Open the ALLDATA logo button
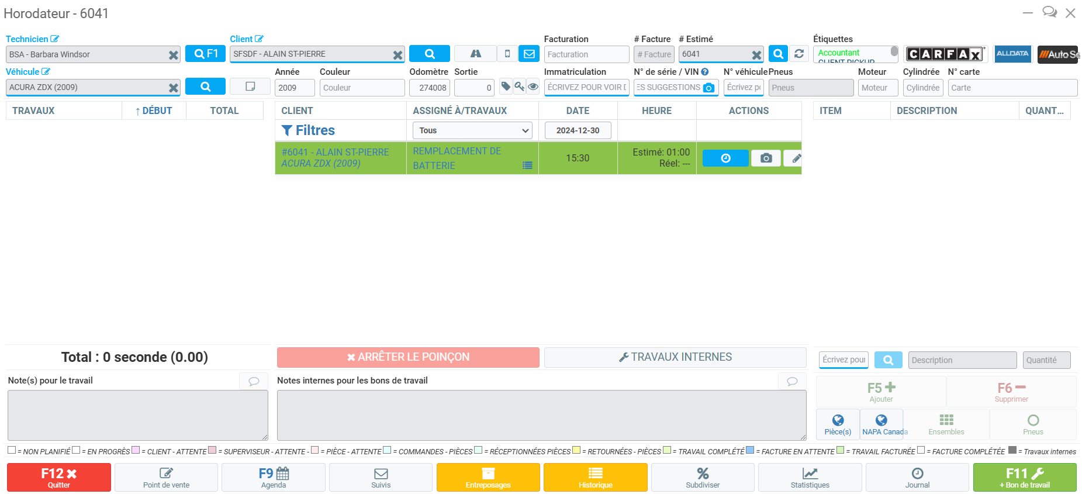The height and width of the screenshot is (494, 1082). pyautogui.click(x=1012, y=54)
